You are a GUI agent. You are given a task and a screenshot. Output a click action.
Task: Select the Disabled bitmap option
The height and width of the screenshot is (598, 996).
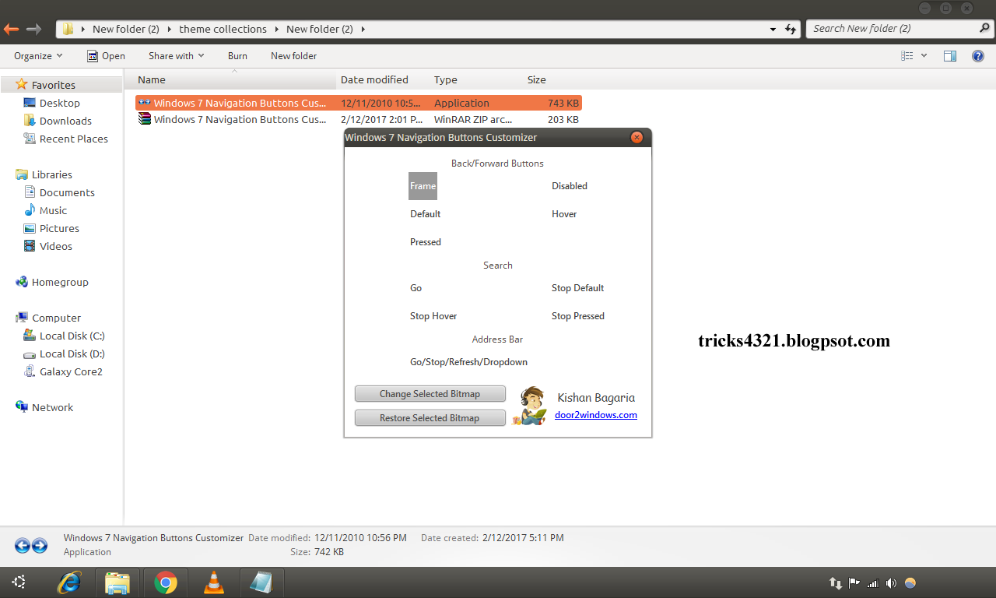[x=570, y=186]
